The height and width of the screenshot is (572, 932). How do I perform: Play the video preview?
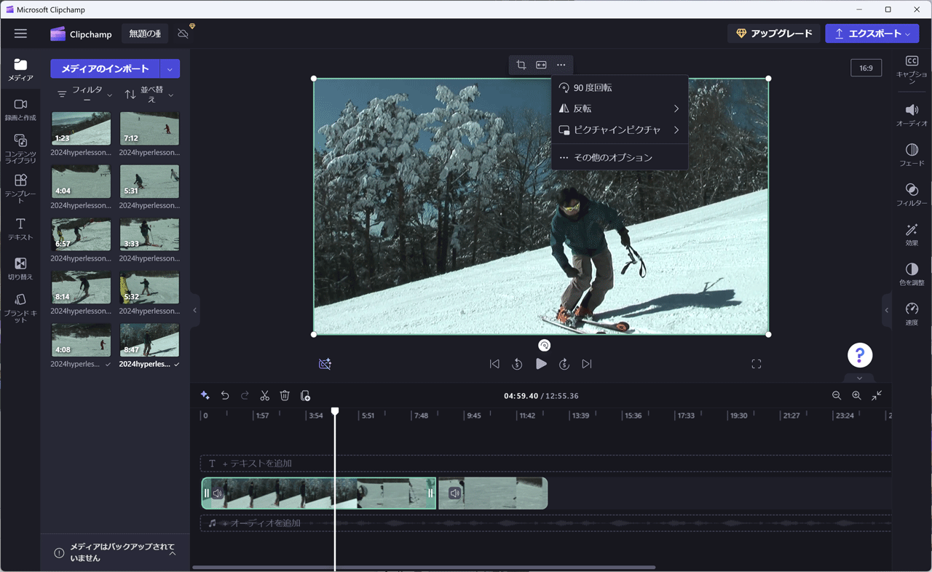[541, 364]
